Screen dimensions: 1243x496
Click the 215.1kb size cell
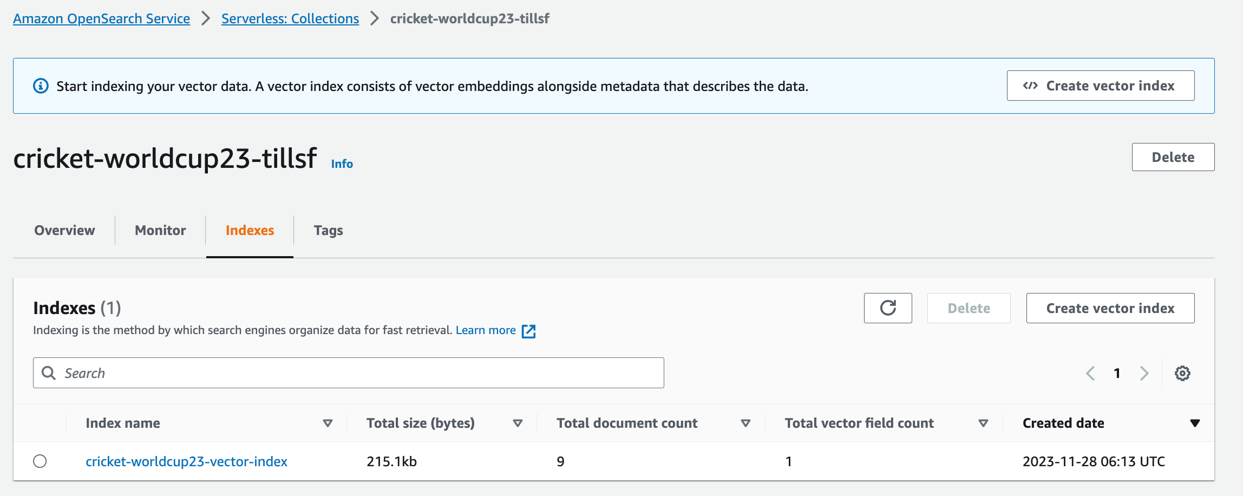pos(391,461)
